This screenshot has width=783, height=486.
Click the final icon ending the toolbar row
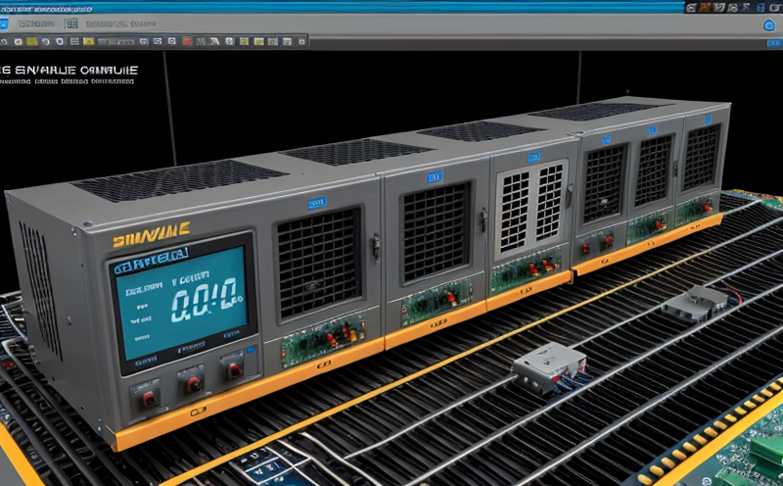[301, 42]
